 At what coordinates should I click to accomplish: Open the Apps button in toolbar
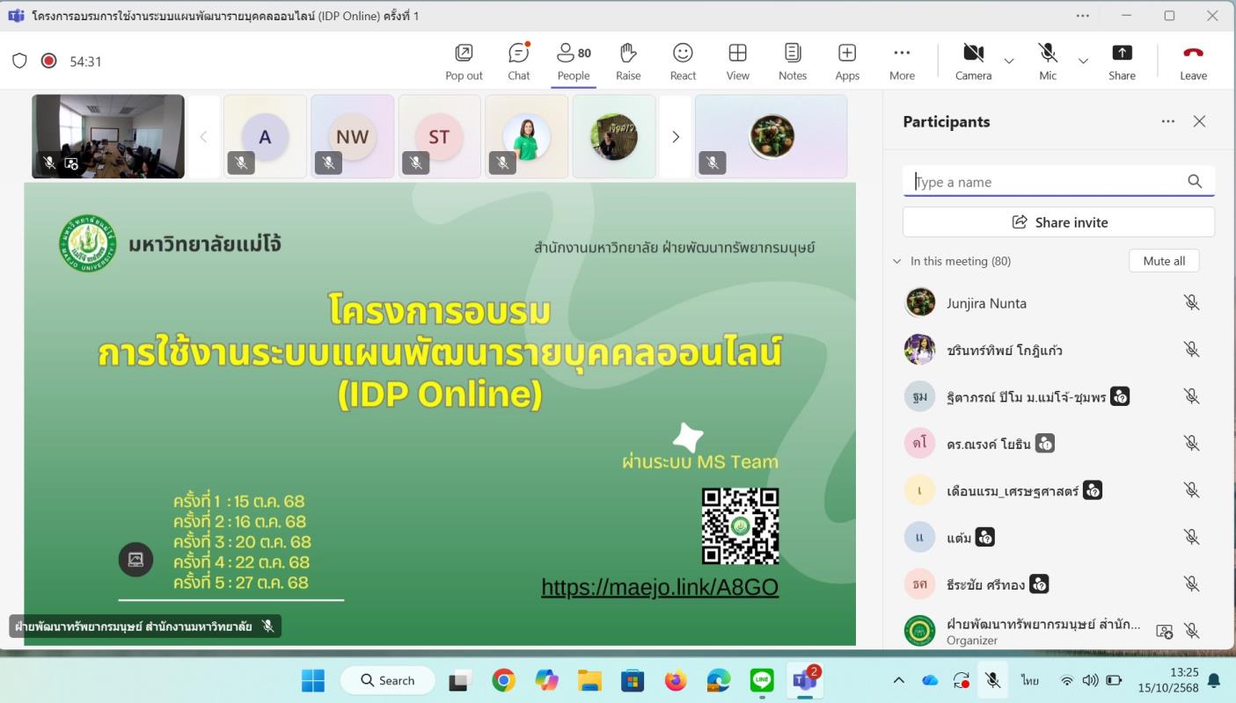pyautogui.click(x=847, y=62)
